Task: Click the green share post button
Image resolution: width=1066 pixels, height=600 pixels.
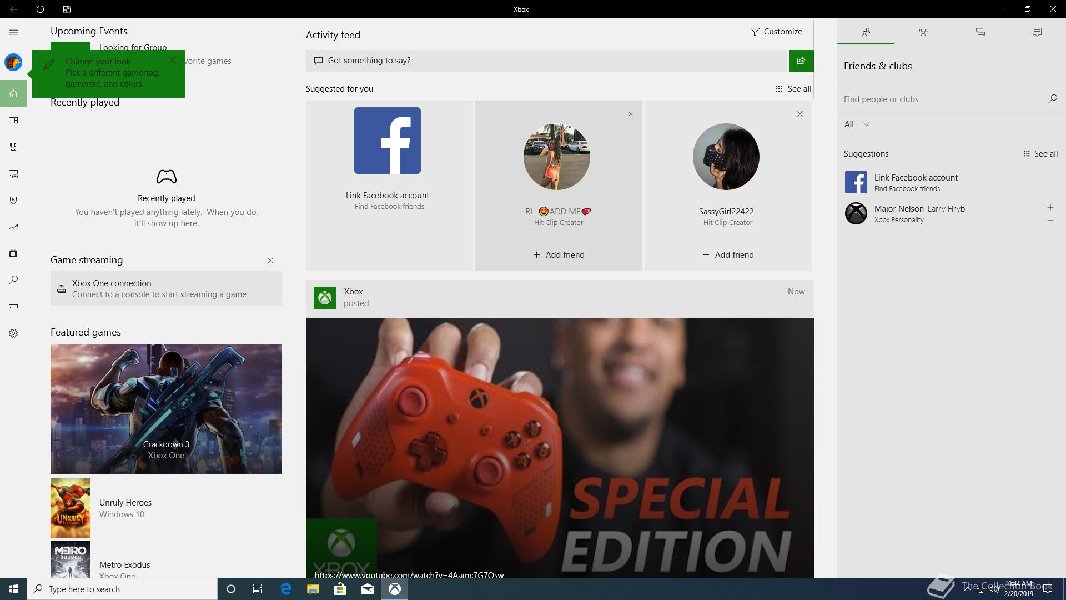Action: 801,61
